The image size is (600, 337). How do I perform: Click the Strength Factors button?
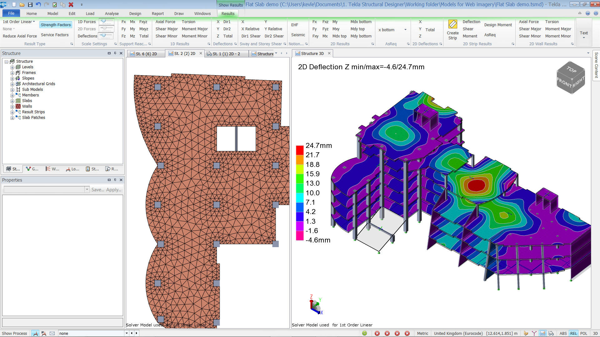(x=56, y=24)
